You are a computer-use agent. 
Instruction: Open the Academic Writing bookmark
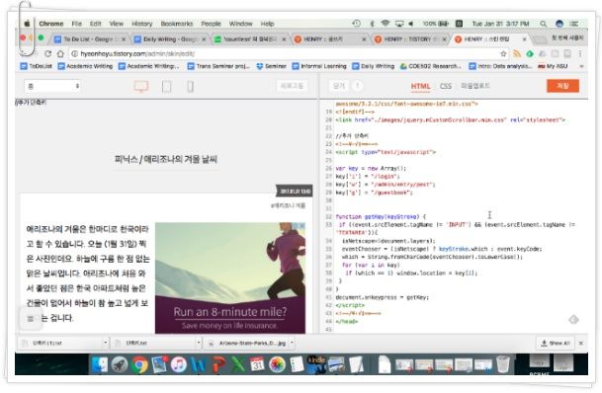coord(85,66)
